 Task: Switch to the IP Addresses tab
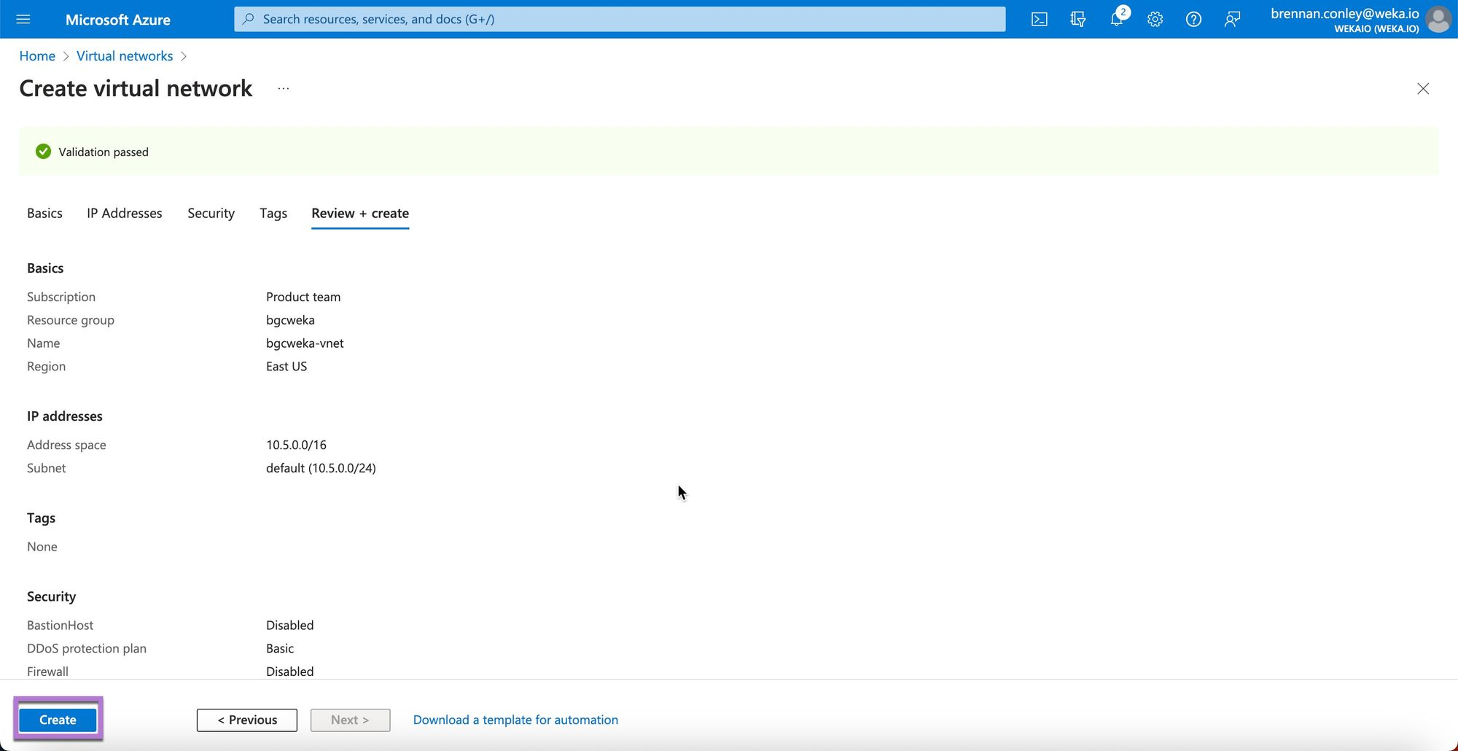[x=125, y=213]
